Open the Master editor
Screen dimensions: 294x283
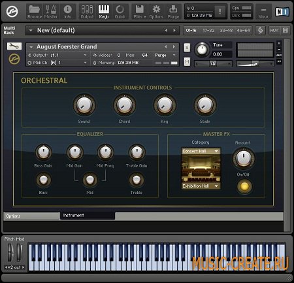51,12
